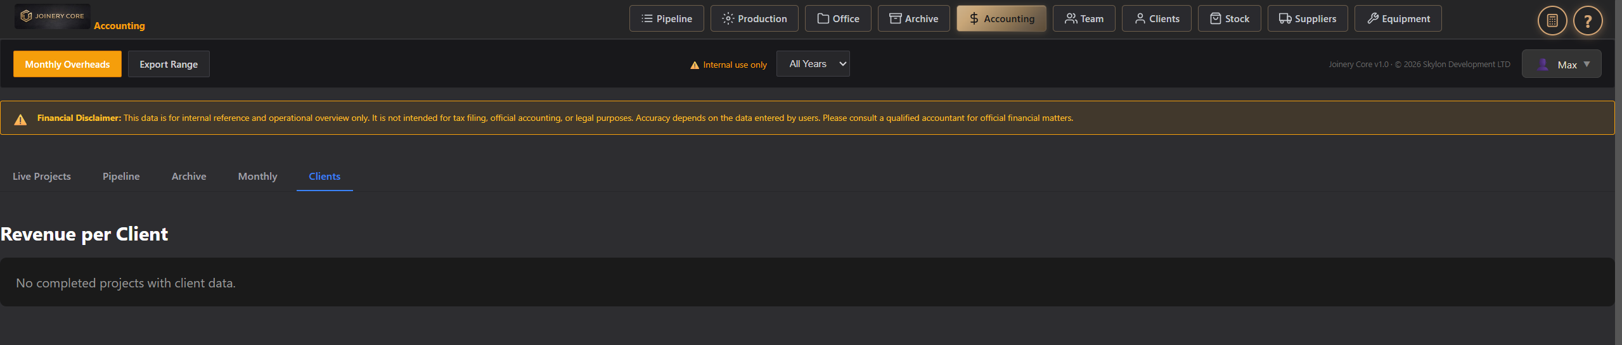The image size is (1622, 345).
Task: Switch to the Live Projects tab
Action: (42, 177)
